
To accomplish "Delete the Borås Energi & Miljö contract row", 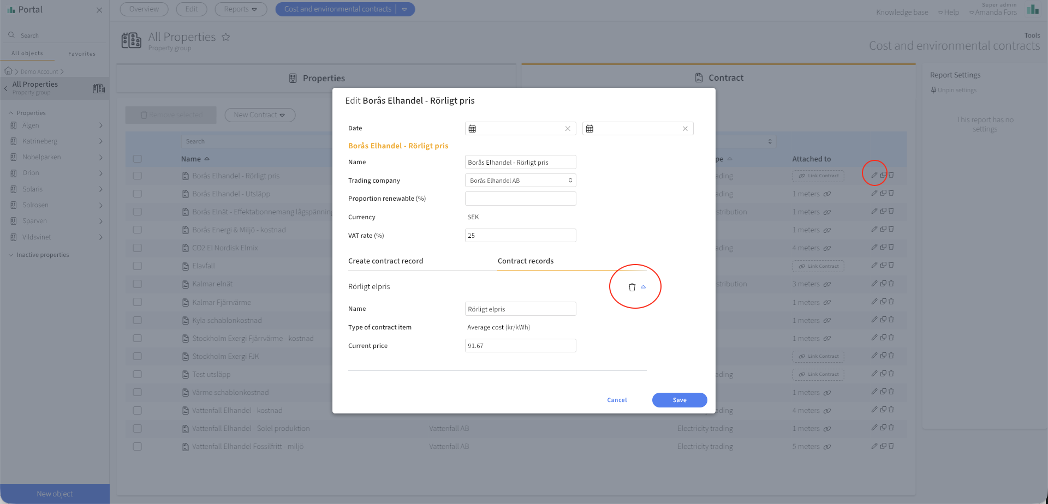I will point(891,229).
